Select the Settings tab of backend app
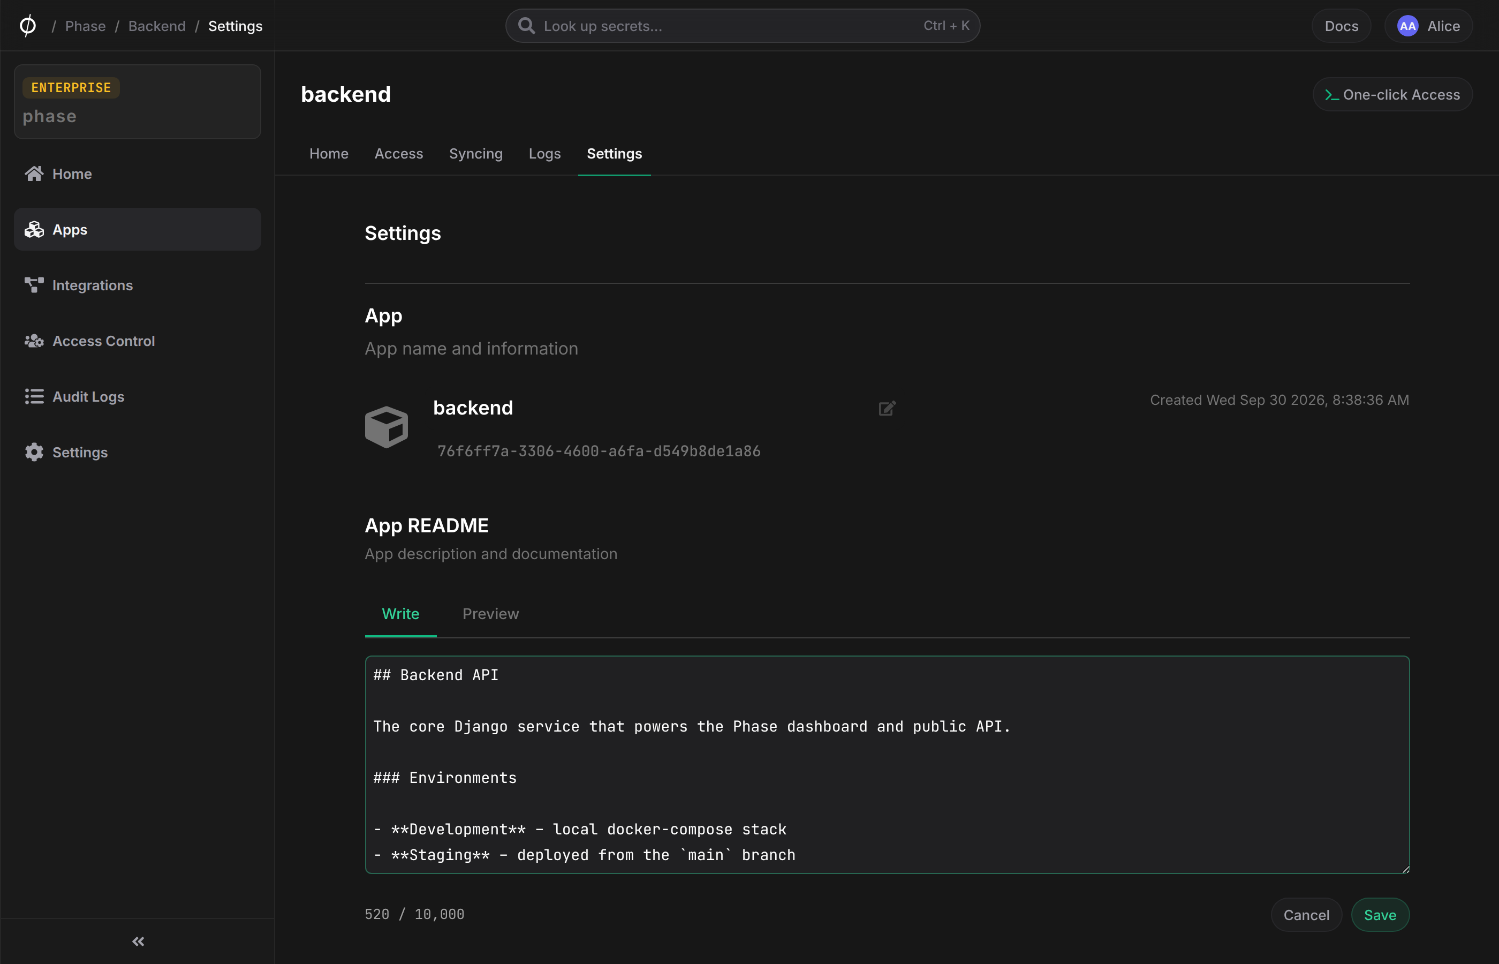1499x964 pixels. [614, 153]
